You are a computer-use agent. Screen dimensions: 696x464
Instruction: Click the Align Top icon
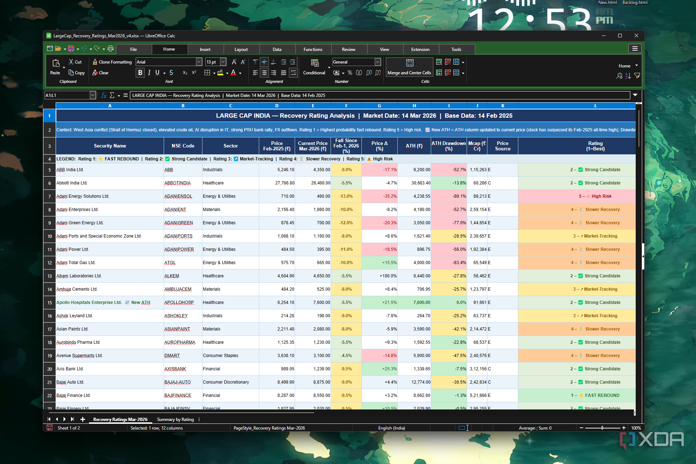click(255, 62)
